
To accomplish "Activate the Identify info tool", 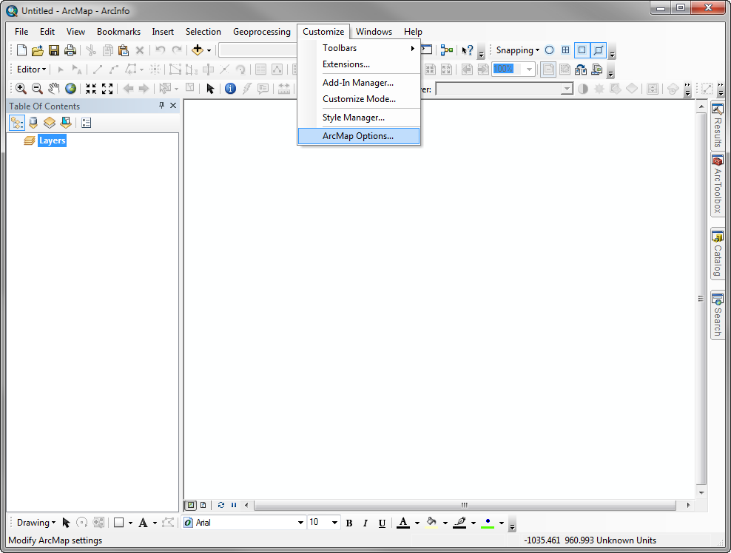I will tap(230, 89).
